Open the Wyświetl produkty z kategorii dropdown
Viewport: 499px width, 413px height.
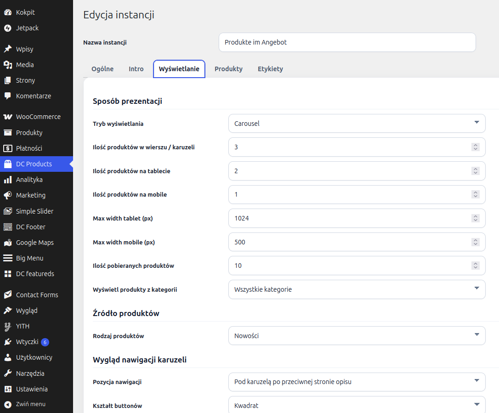pyautogui.click(x=357, y=289)
